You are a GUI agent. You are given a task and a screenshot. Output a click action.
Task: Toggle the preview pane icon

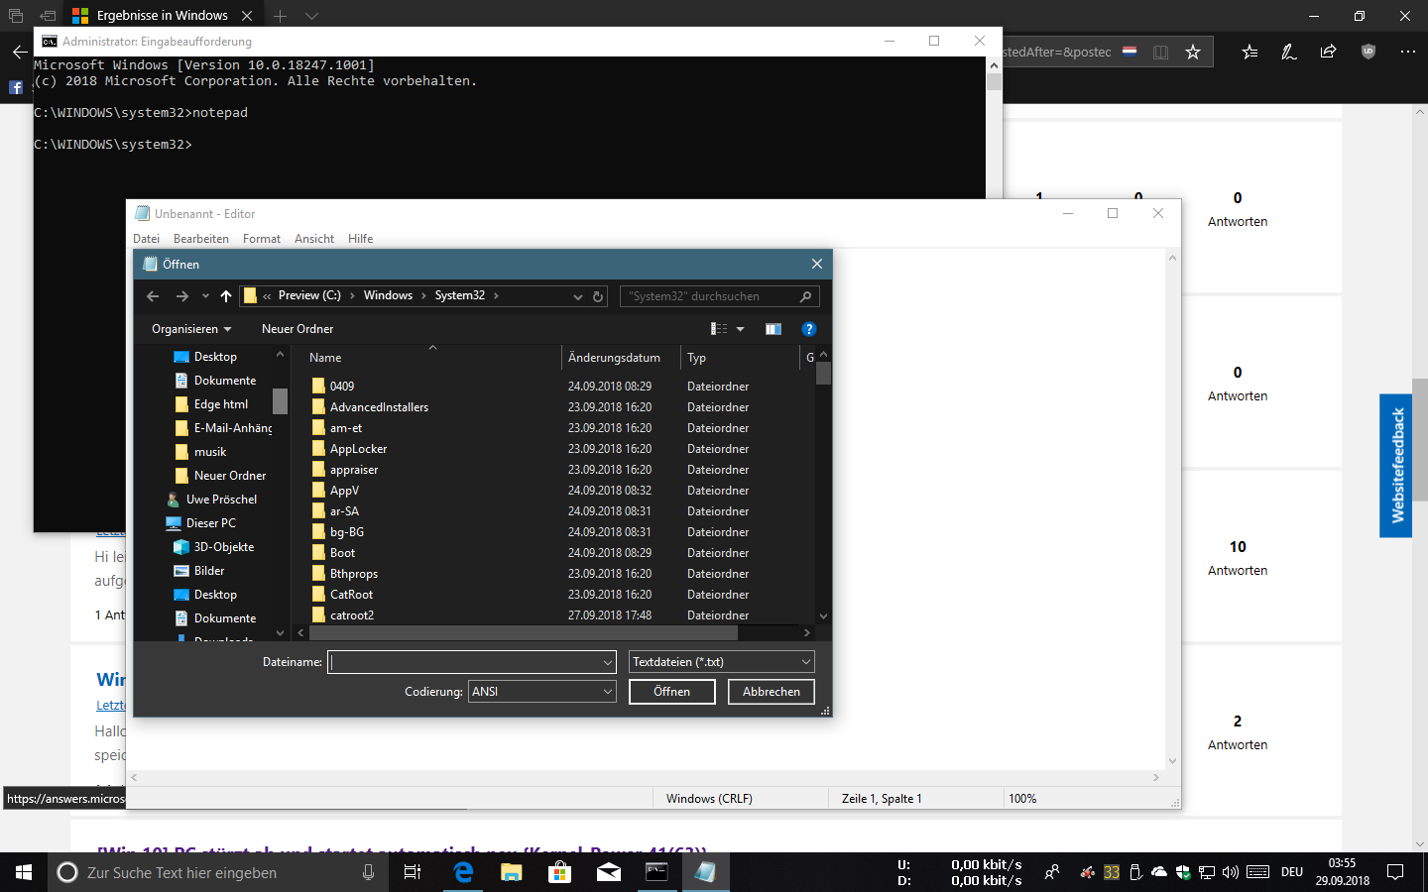[x=773, y=329]
